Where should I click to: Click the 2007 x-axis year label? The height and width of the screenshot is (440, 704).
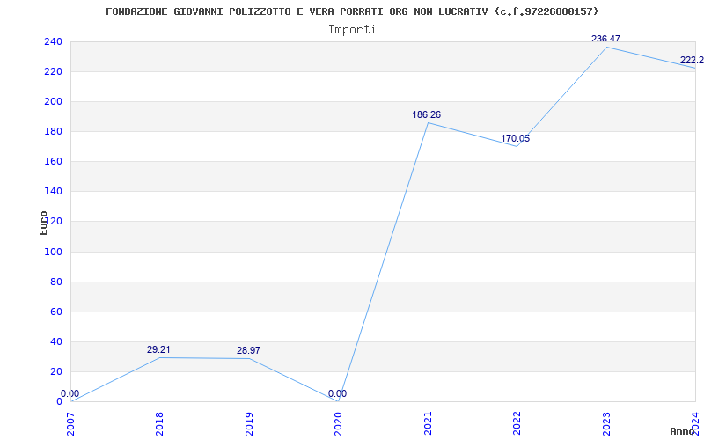(71, 423)
